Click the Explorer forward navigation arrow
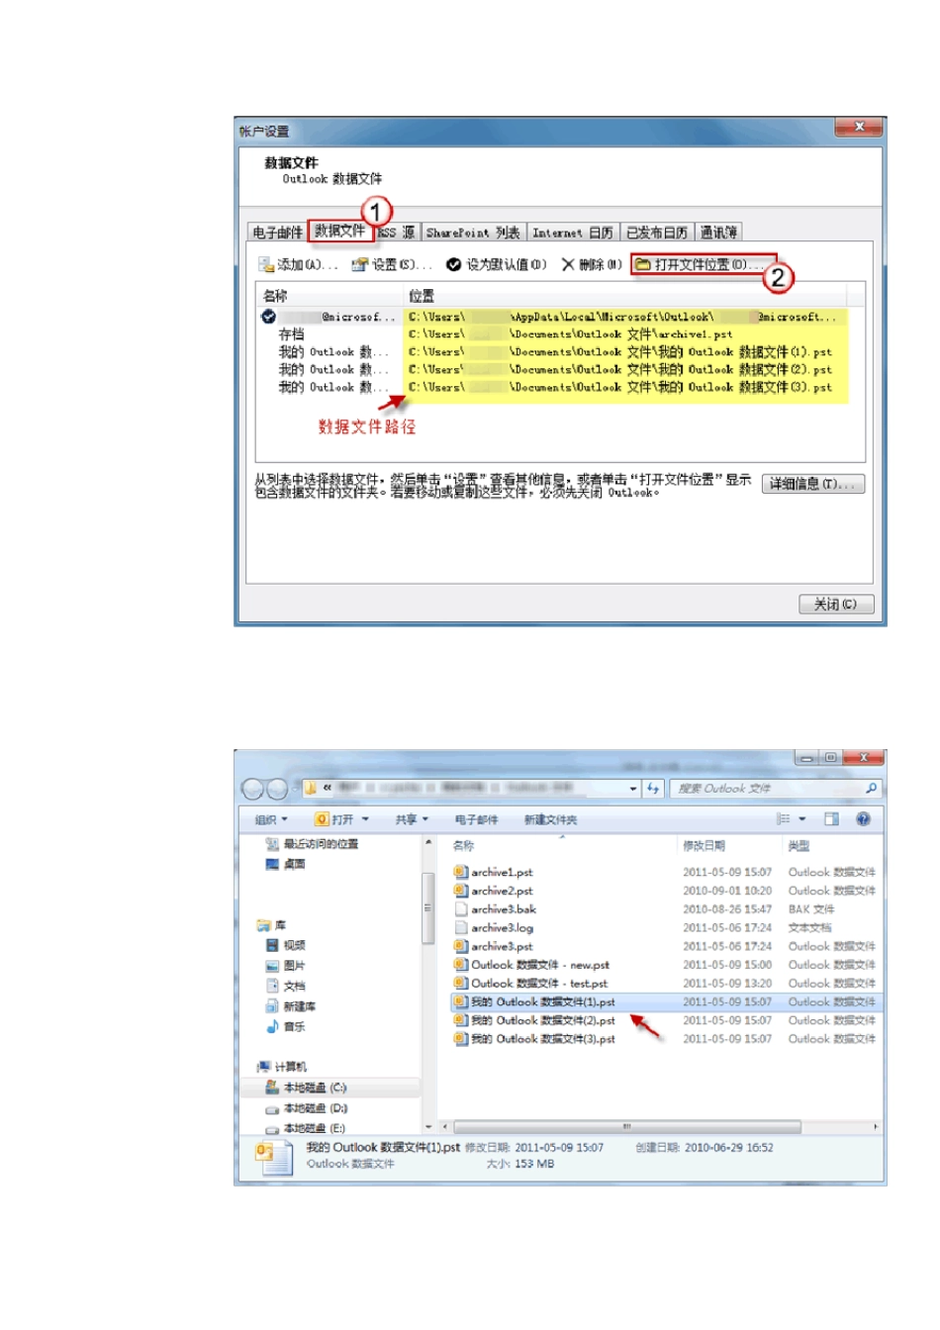Image resolution: width=940 pixels, height=1330 pixels. coord(277,789)
